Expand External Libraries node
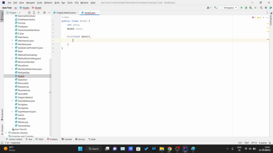This screenshot has width=273, height=153. [6, 133]
